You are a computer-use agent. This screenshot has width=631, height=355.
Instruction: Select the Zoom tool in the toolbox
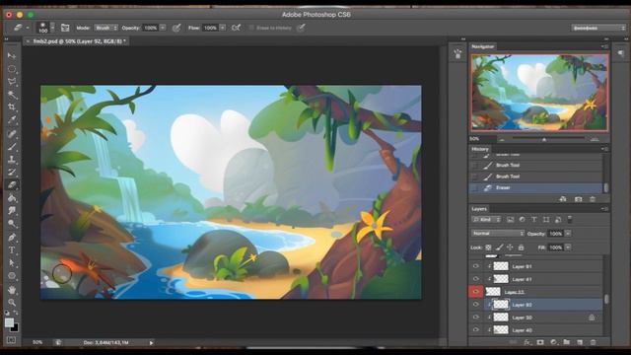[12, 303]
